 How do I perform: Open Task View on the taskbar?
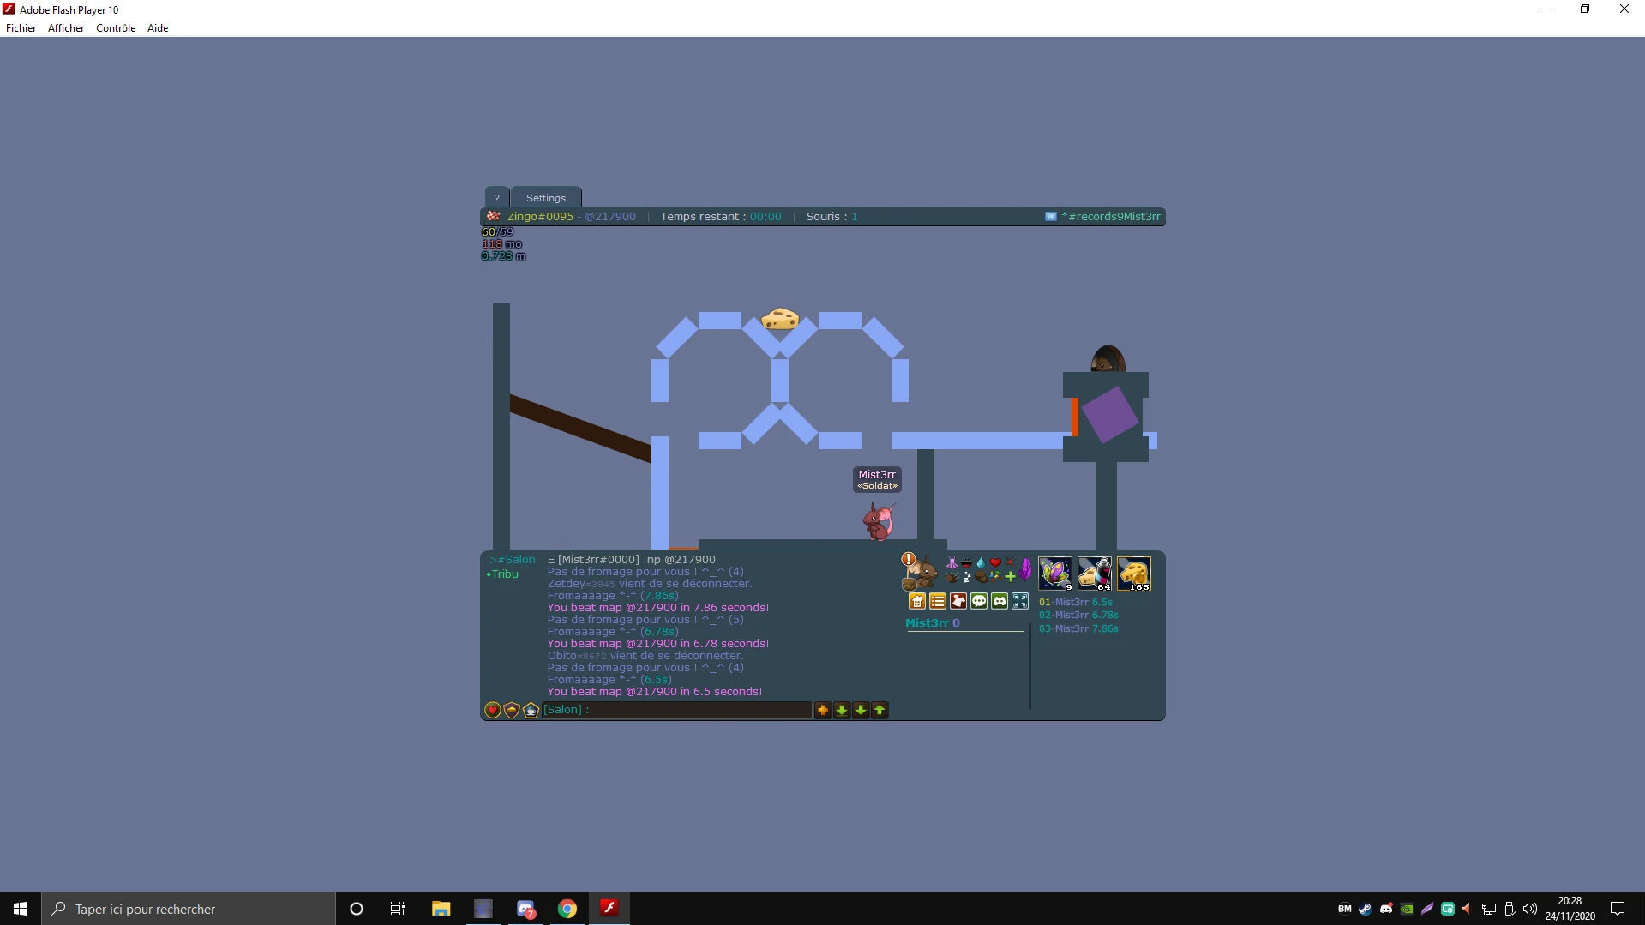(398, 909)
